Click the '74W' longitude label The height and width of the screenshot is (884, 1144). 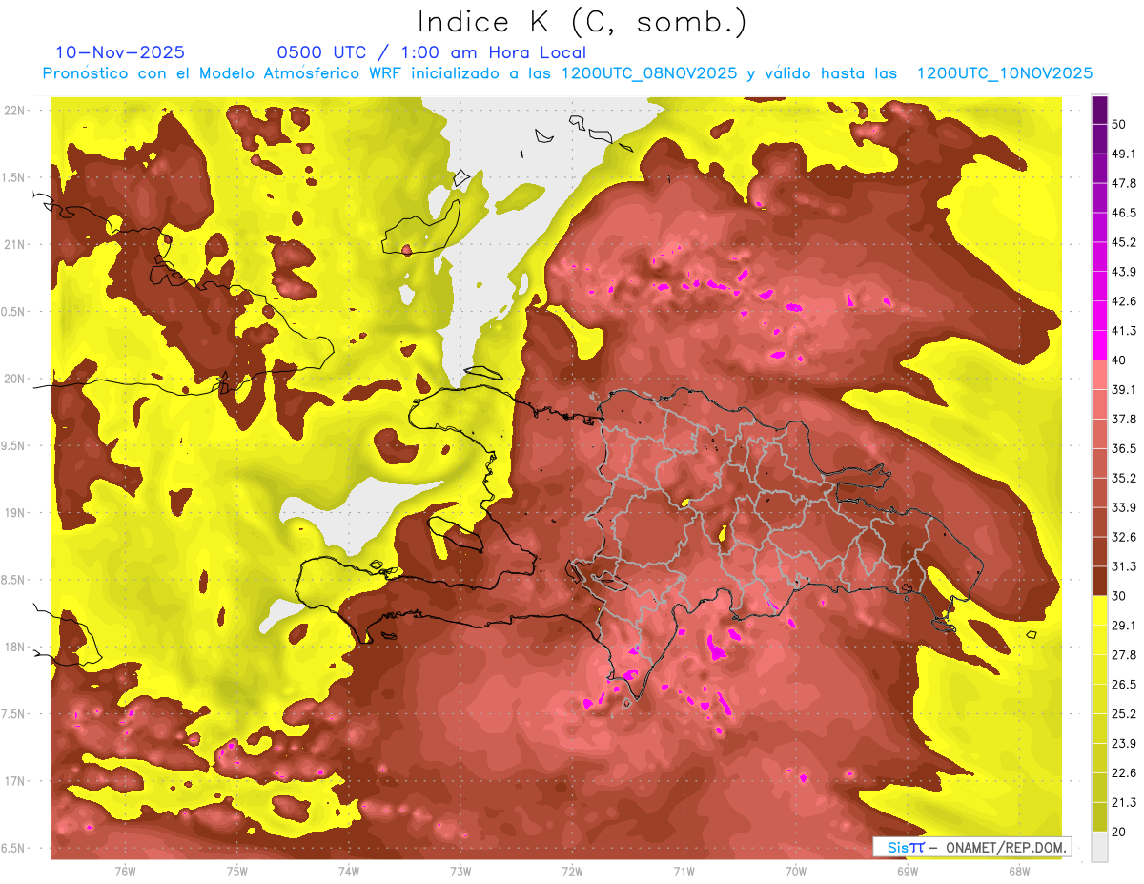click(349, 872)
